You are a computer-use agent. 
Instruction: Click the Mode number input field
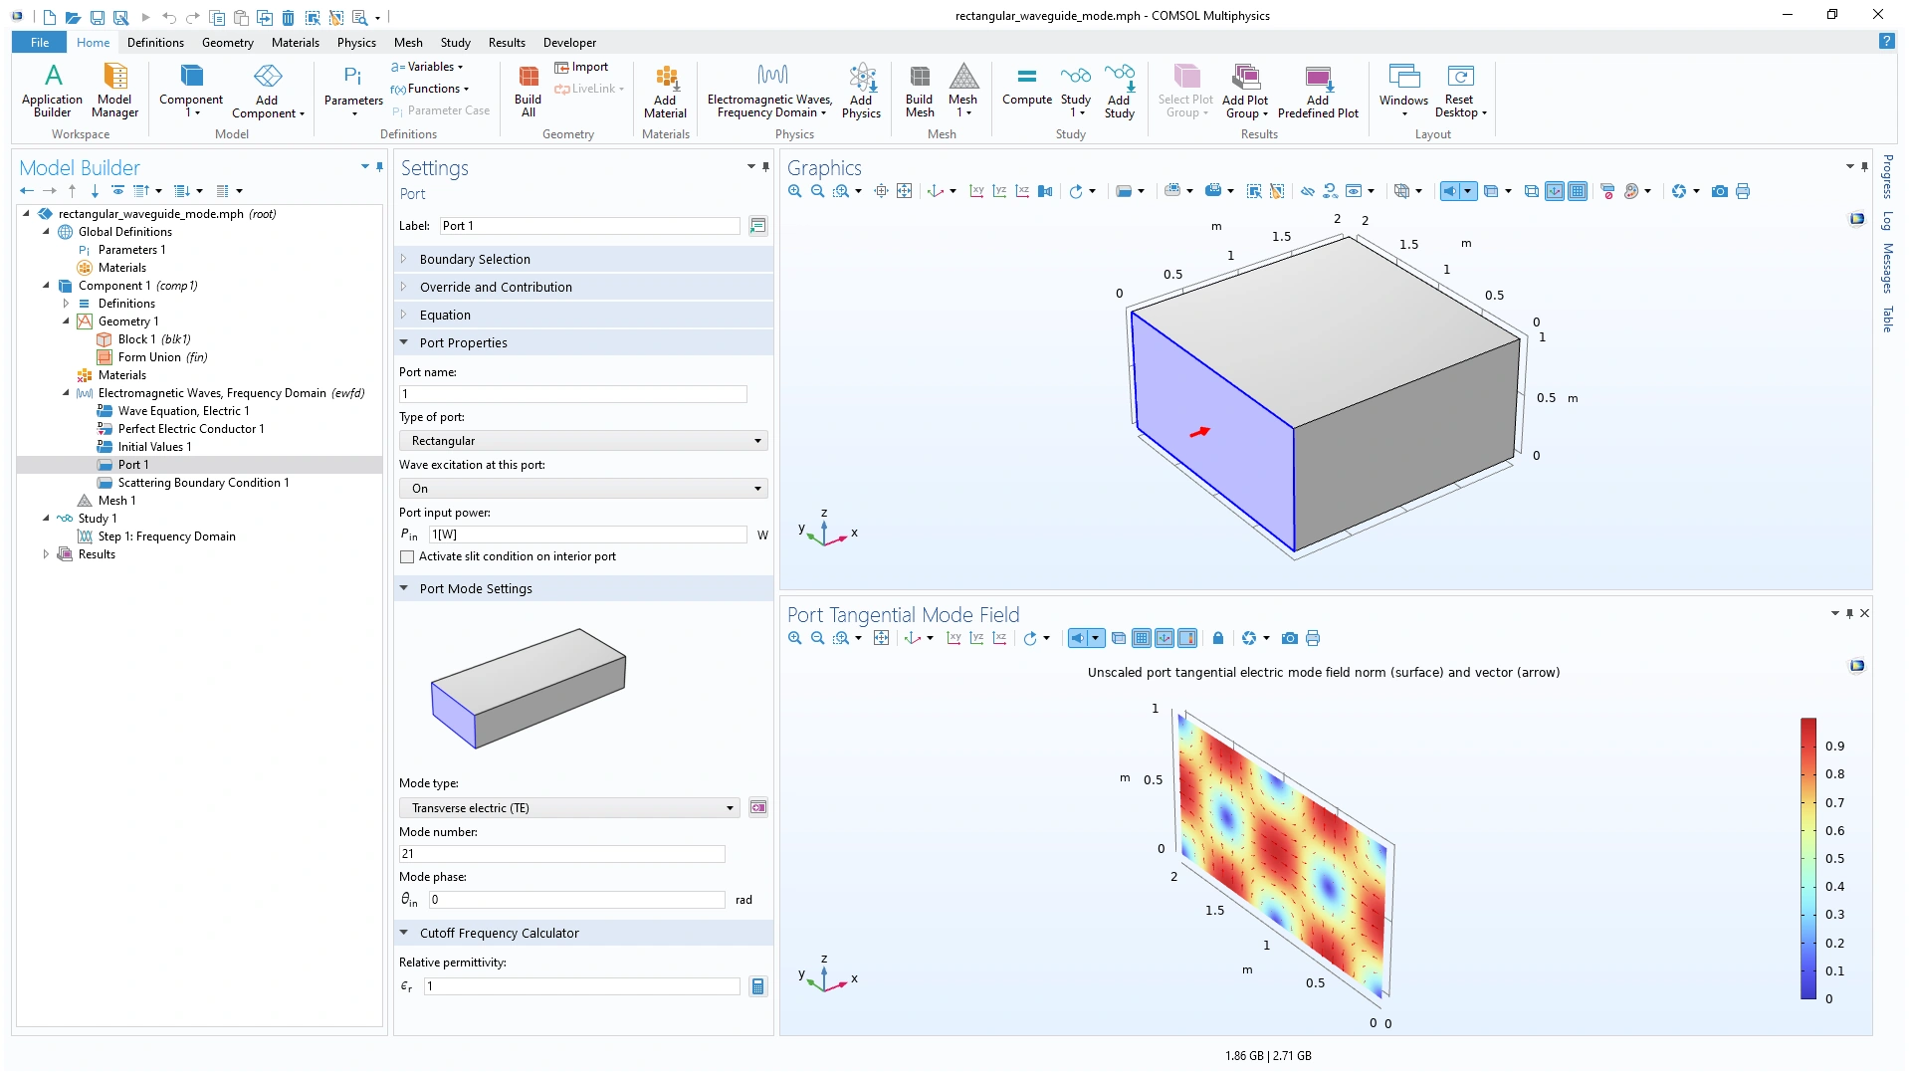point(561,854)
